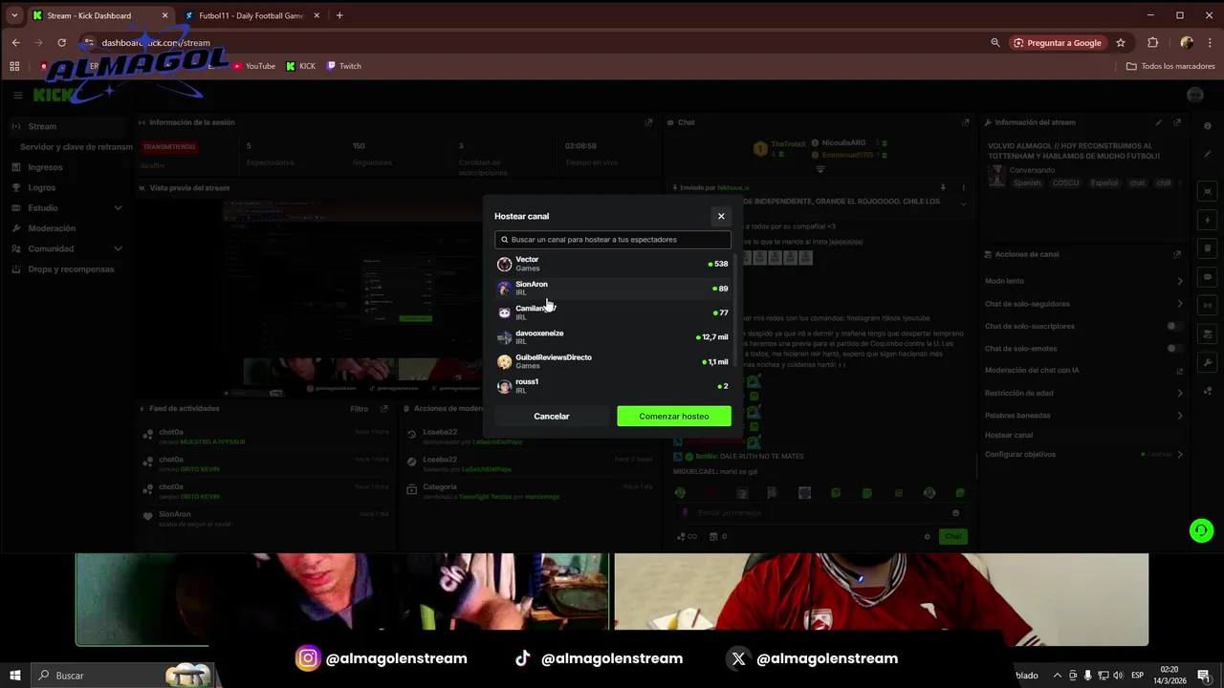Select SionAron channel in host list
The height and width of the screenshot is (688, 1224).
point(613,289)
